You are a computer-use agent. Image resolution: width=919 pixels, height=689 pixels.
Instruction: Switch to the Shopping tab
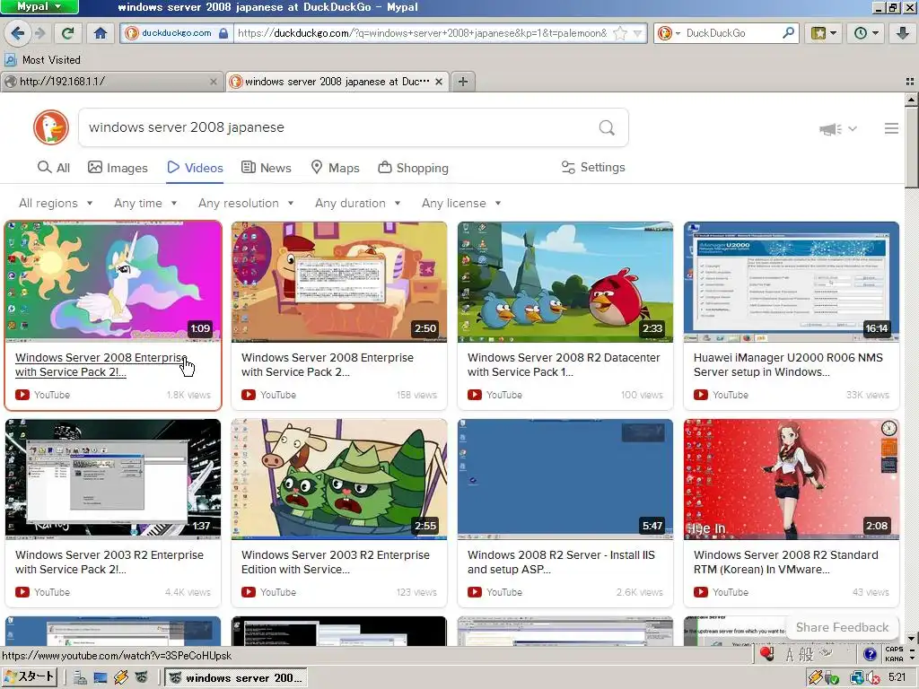pos(413,168)
